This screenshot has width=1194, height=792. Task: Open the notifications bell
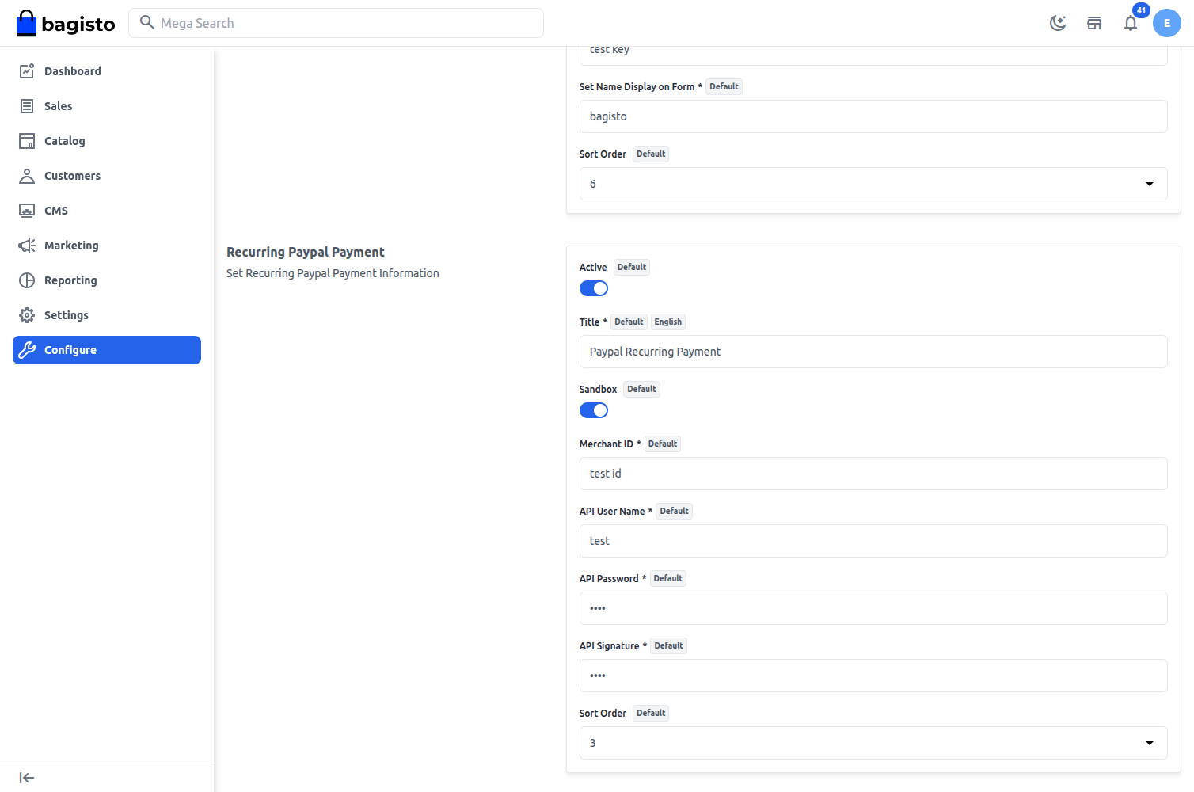coord(1131,23)
